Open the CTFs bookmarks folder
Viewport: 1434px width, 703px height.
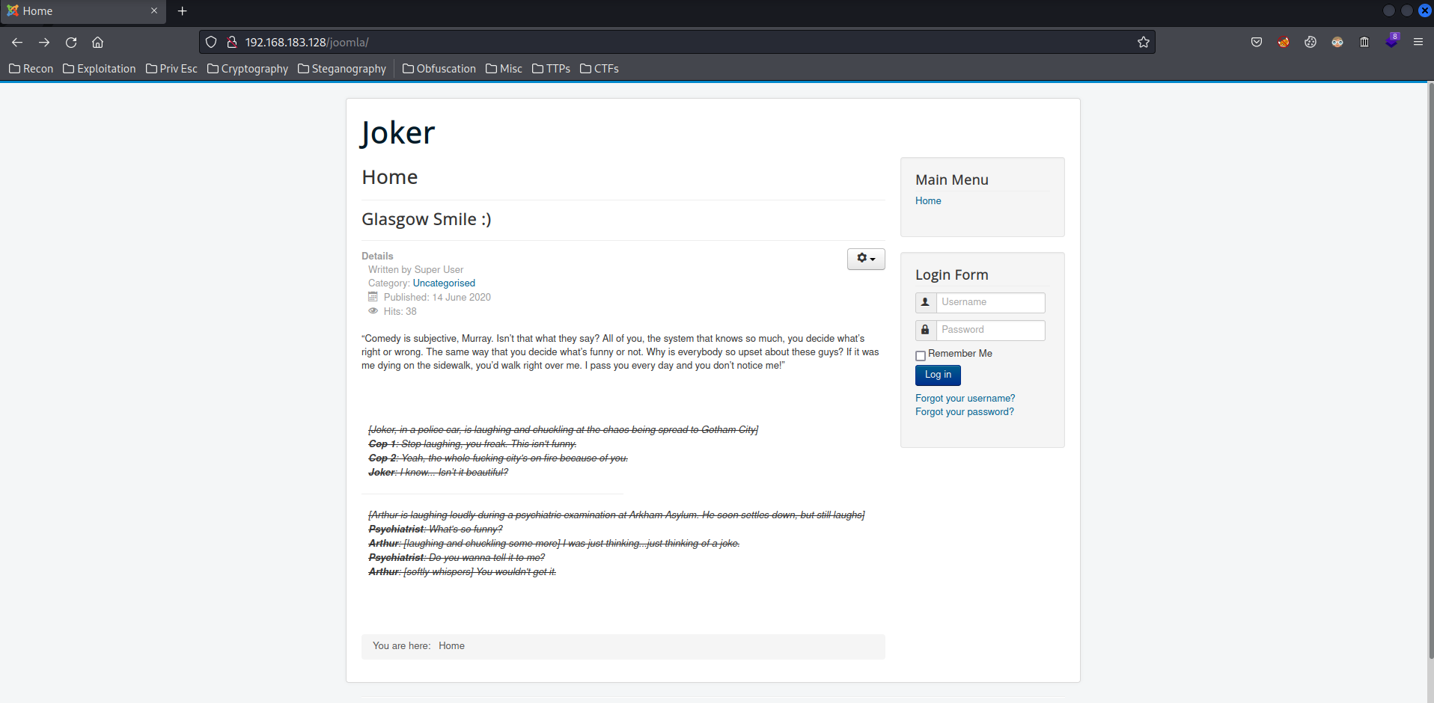[x=599, y=69]
